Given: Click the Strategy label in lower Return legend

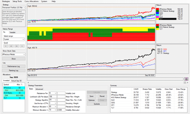Looking at the screenshot, I should point(166,53).
